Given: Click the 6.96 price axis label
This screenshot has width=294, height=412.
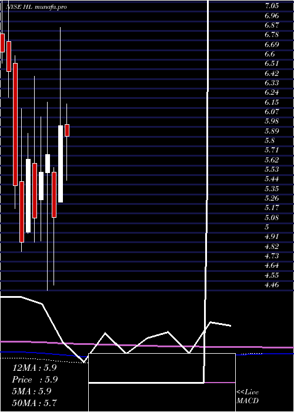Looking at the screenshot, I should (x=272, y=16).
